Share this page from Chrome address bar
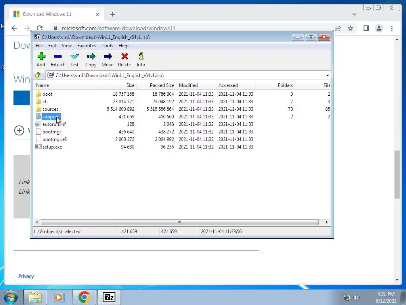406x305 pixels. click(x=338, y=28)
